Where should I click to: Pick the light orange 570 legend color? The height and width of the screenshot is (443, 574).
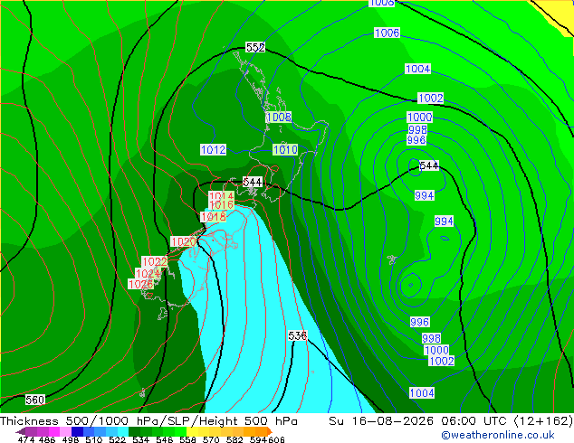click(215, 431)
